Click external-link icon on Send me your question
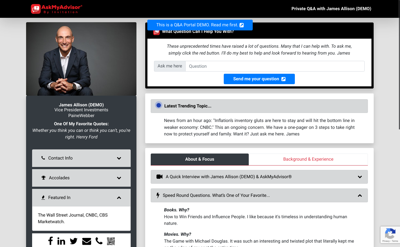The width and height of the screenshot is (400, 247). [284, 79]
